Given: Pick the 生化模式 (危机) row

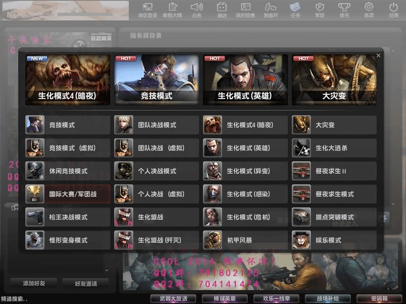Looking at the screenshot, I should 245,217.
